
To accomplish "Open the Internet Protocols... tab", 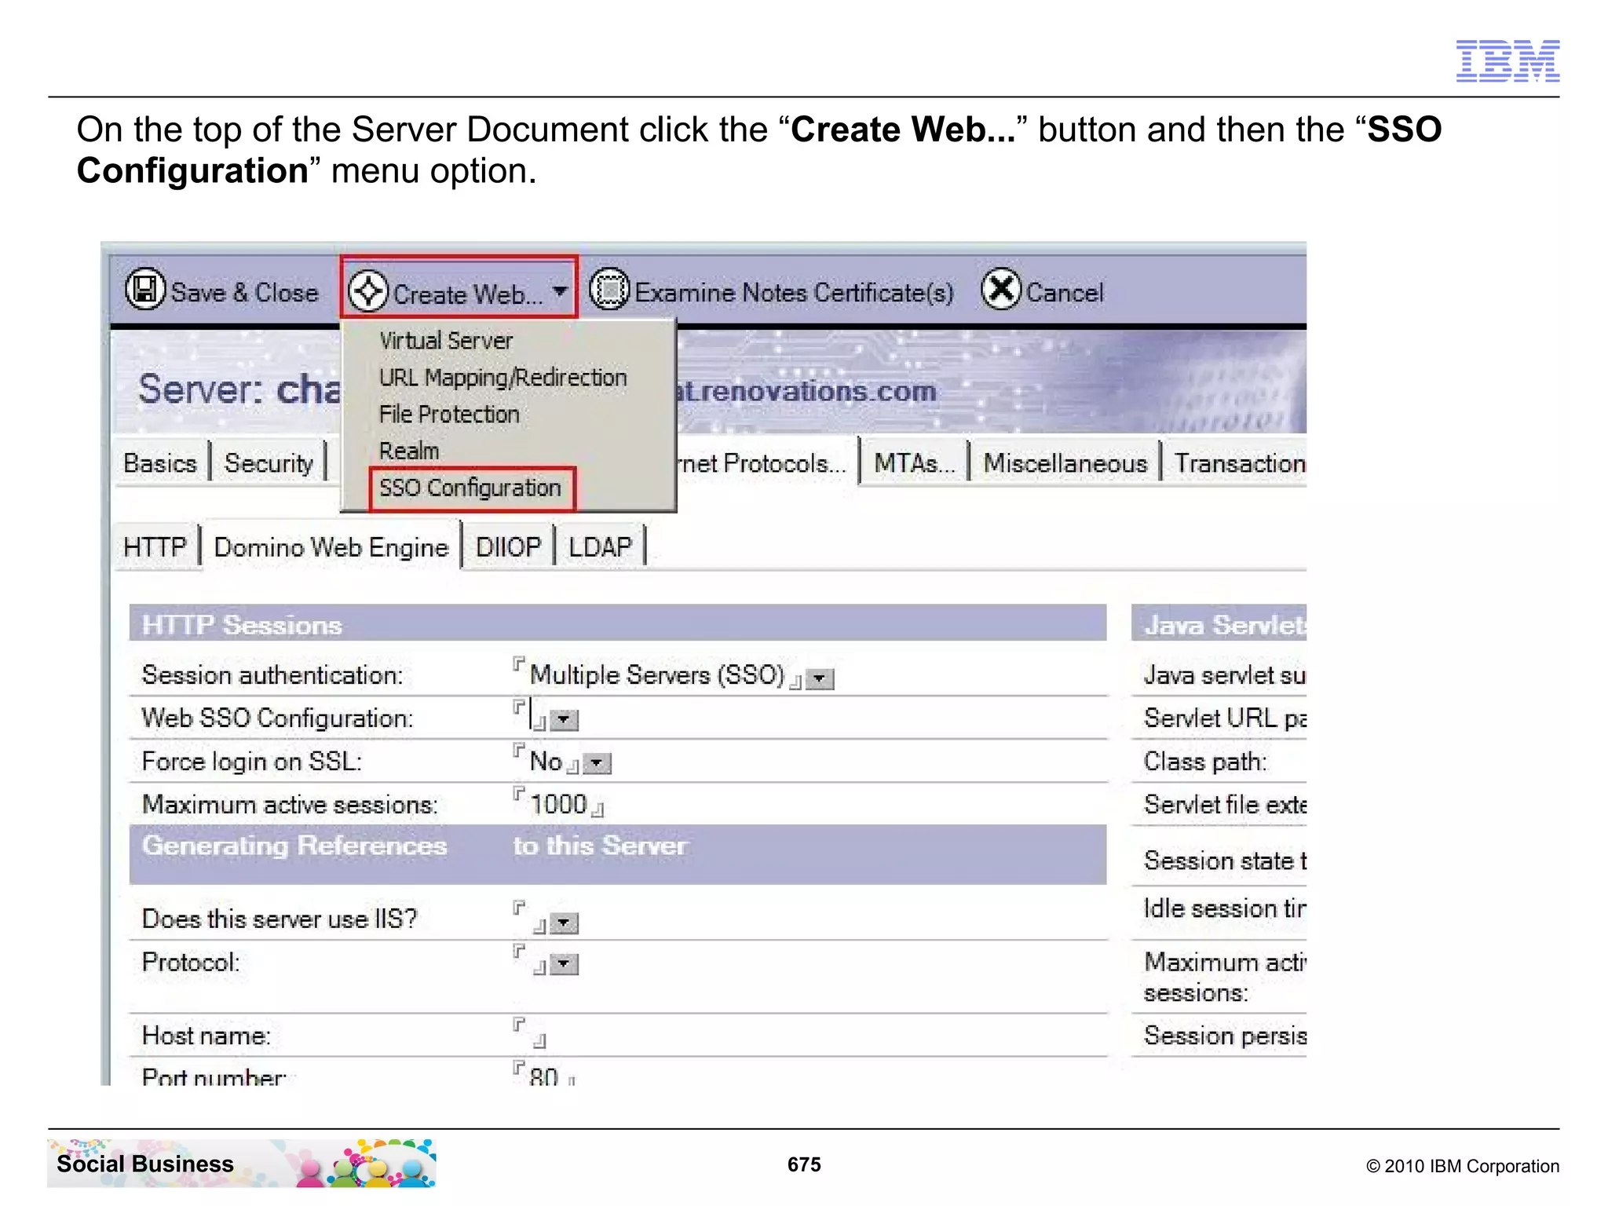I will click(x=762, y=463).
